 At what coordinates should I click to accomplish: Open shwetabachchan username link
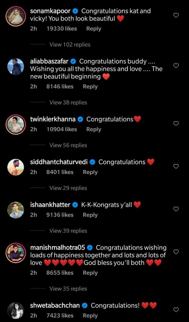click(55, 305)
